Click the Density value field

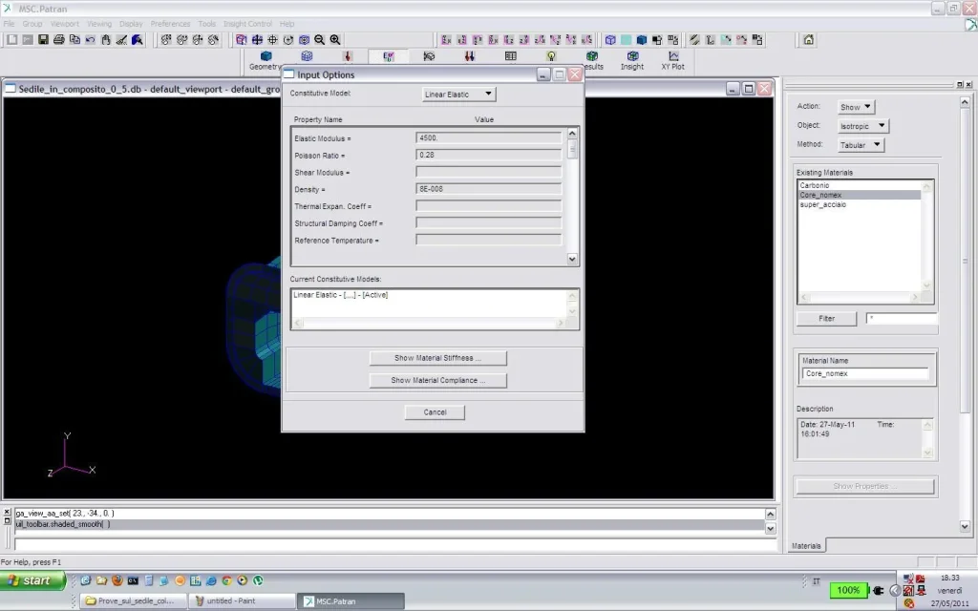point(488,188)
